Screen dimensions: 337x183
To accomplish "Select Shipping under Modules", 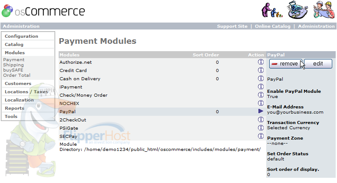I will pos(13,65).
